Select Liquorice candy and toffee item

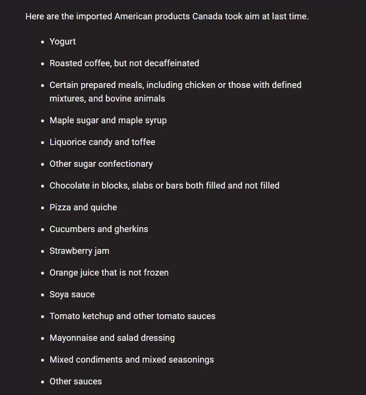tap(102, 142)
